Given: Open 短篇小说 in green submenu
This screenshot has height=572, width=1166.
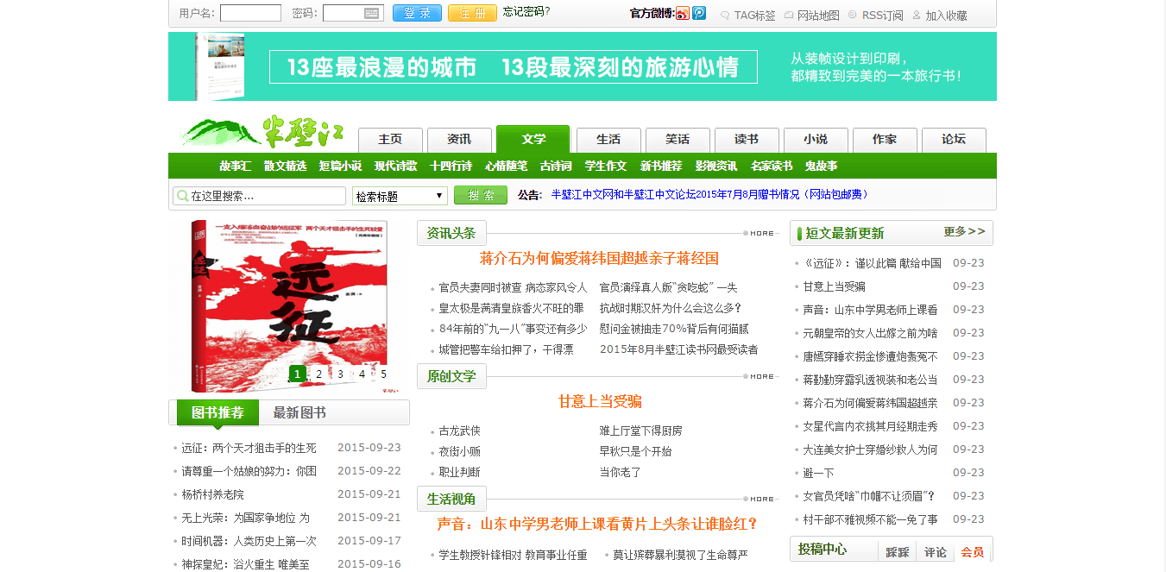Looking at the screenshot, I should [x=340, y=166].
